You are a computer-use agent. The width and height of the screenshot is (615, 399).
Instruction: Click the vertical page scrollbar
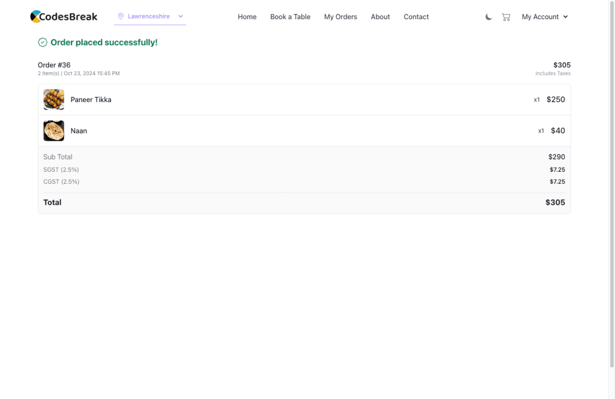pos(611,180)
